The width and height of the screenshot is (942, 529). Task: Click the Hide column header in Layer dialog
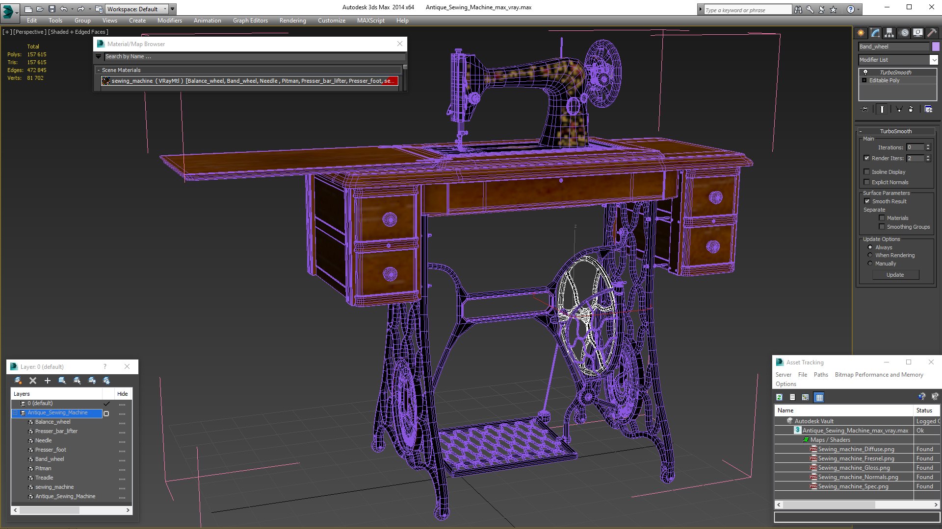click(x=123, y=394)
